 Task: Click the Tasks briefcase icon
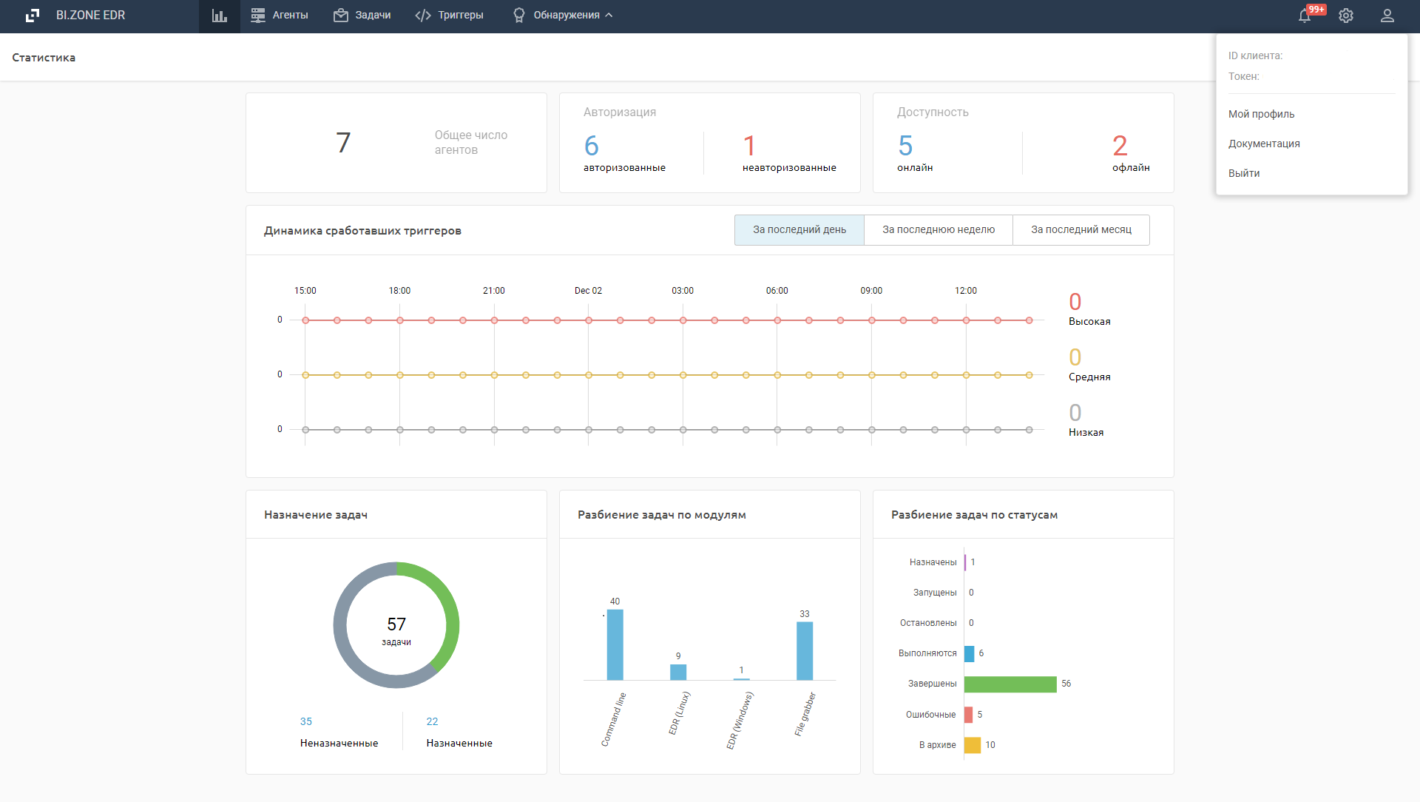(x=340, y=16)
